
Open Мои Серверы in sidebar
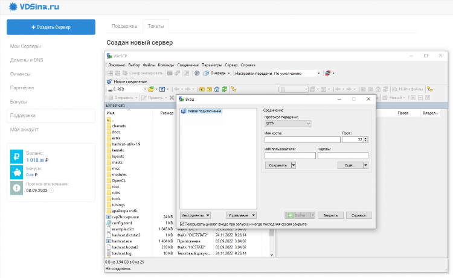coord(25,46)
